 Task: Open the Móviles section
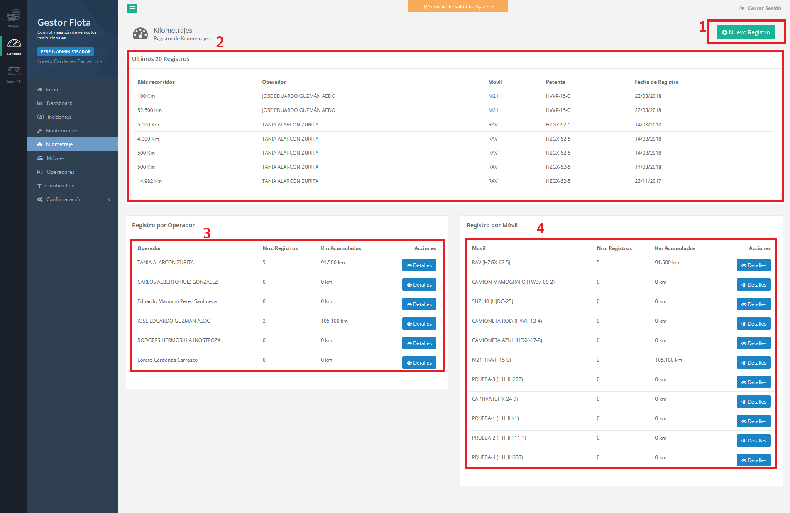click(56, 158)
